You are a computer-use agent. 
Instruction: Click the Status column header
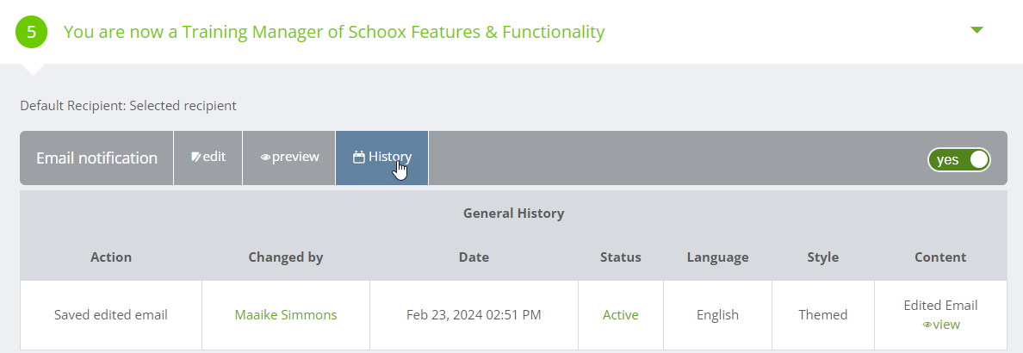pyautogui.click(x=620, y=257)
